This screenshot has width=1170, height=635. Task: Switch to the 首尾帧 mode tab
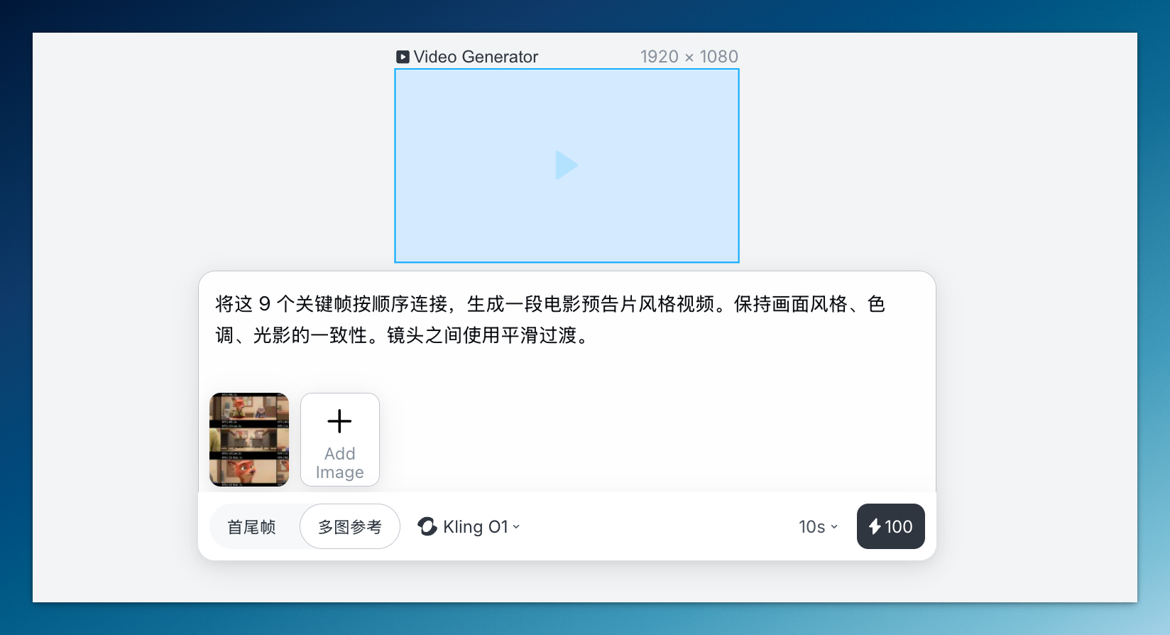tap(252, 527)
